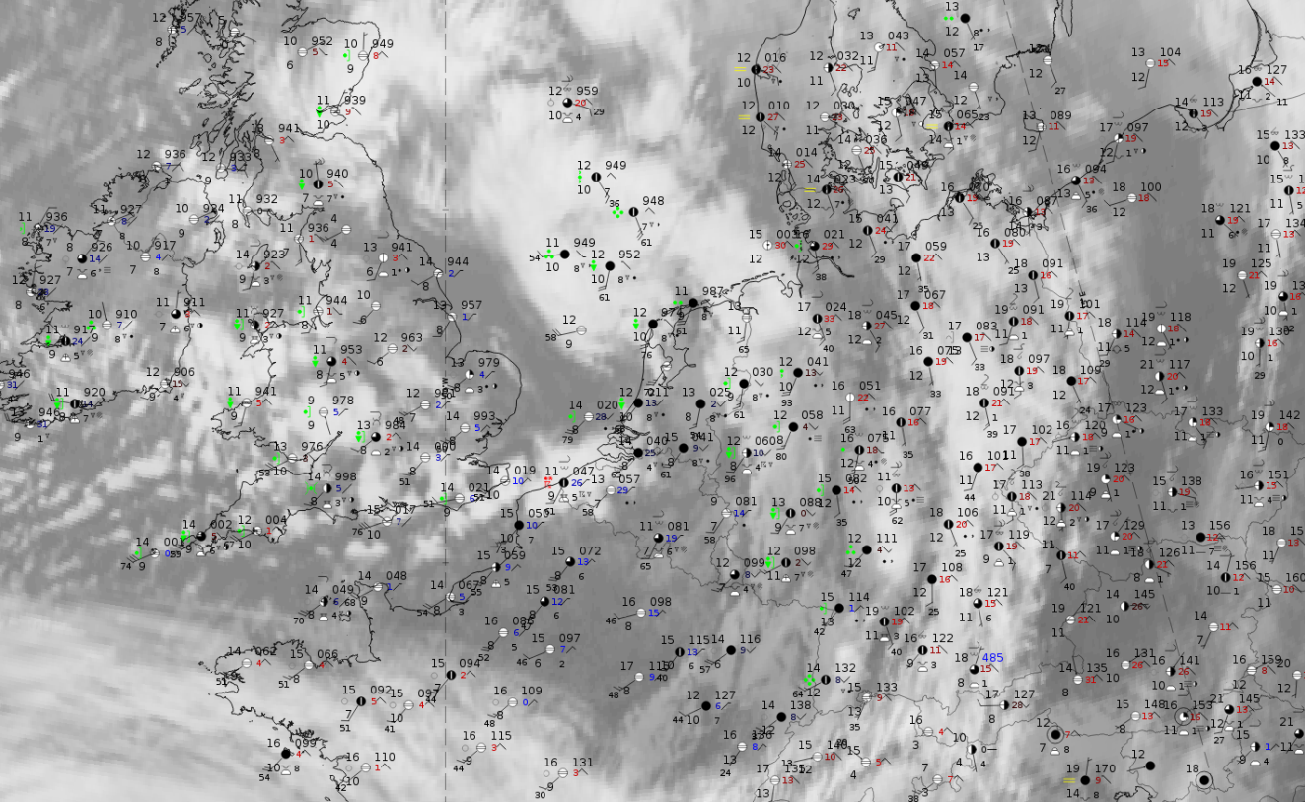The height and width of the screenshot is (802, 1305).
Task: Click the dashed vertical meridian line
Action: (446, 296)
